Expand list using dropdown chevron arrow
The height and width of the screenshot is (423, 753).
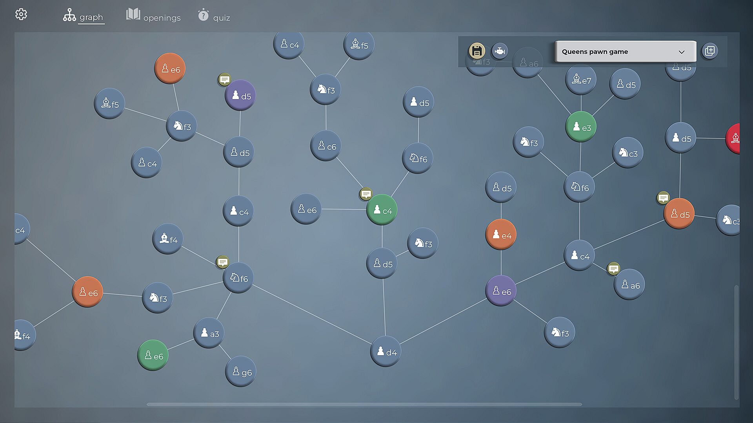point(682,52)
